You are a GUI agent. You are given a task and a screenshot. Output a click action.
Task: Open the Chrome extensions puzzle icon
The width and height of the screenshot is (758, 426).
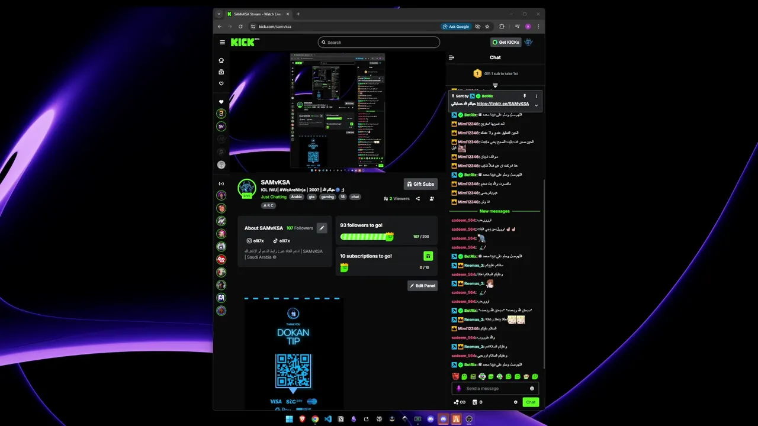[x=502, y=27]
